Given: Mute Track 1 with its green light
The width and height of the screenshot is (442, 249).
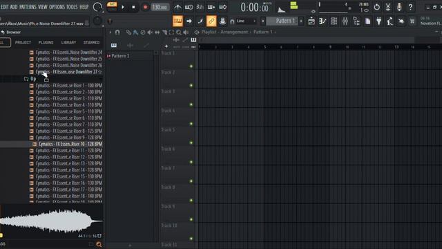Looking at the screenshot, I should 191,66.
